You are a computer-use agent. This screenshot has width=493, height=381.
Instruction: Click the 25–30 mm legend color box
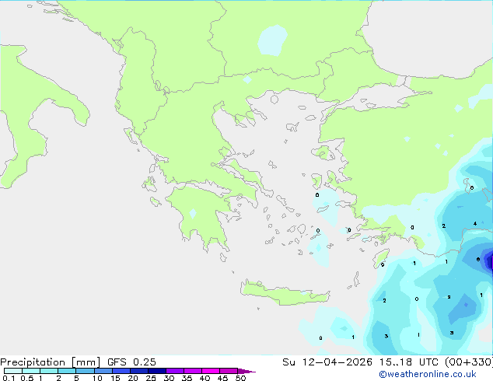point(156,371)
